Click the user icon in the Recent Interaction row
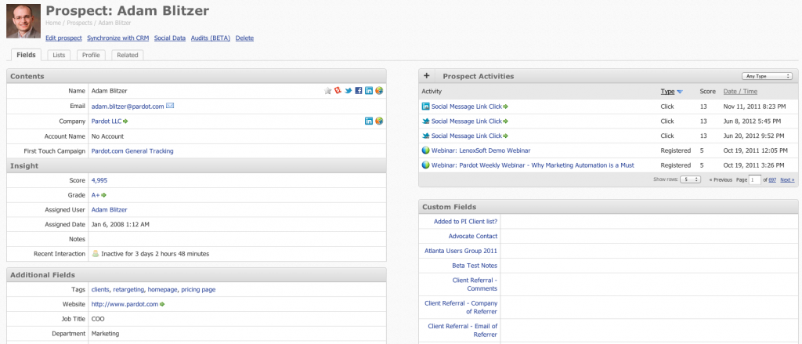Screen dimensions: 802x344 95,253
